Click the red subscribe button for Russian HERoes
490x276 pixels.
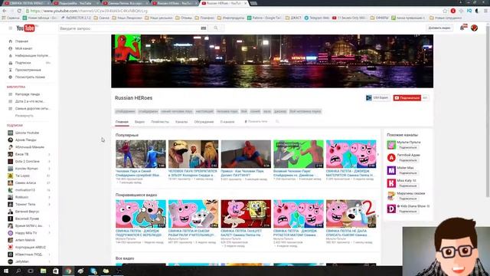(407, 98)
